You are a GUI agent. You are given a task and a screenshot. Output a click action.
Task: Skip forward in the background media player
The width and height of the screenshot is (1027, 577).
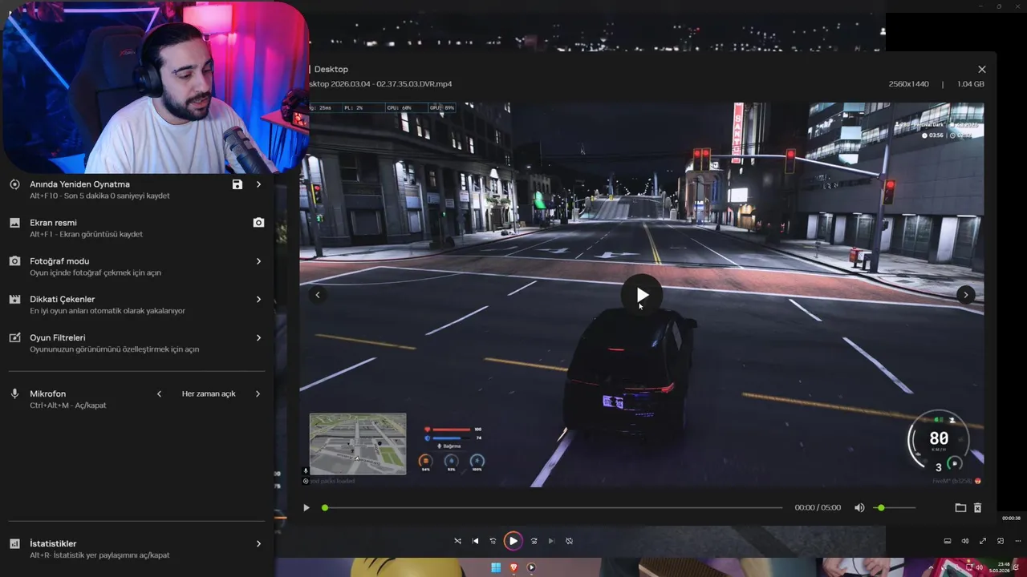click(534, 541)
